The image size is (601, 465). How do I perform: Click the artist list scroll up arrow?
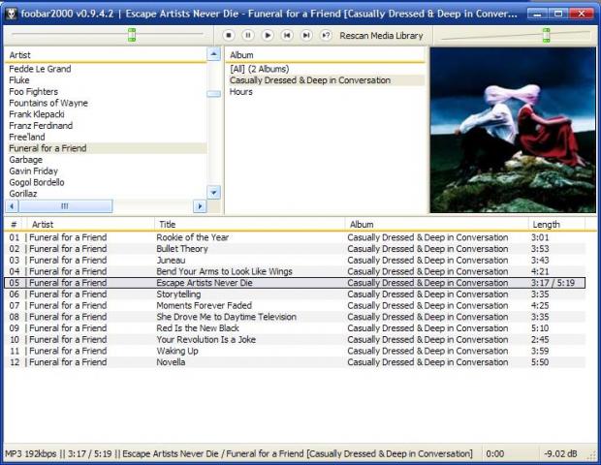(x=214, y=54)
